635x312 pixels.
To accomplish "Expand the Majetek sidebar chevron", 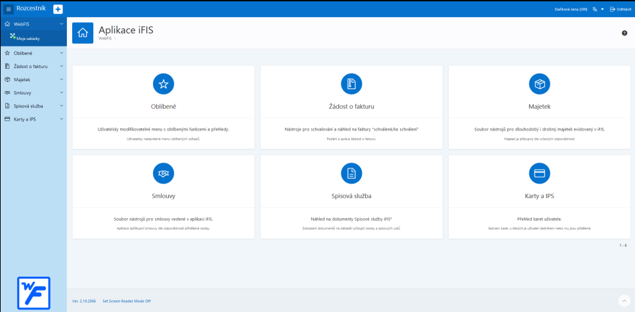I will pos(61,79).
